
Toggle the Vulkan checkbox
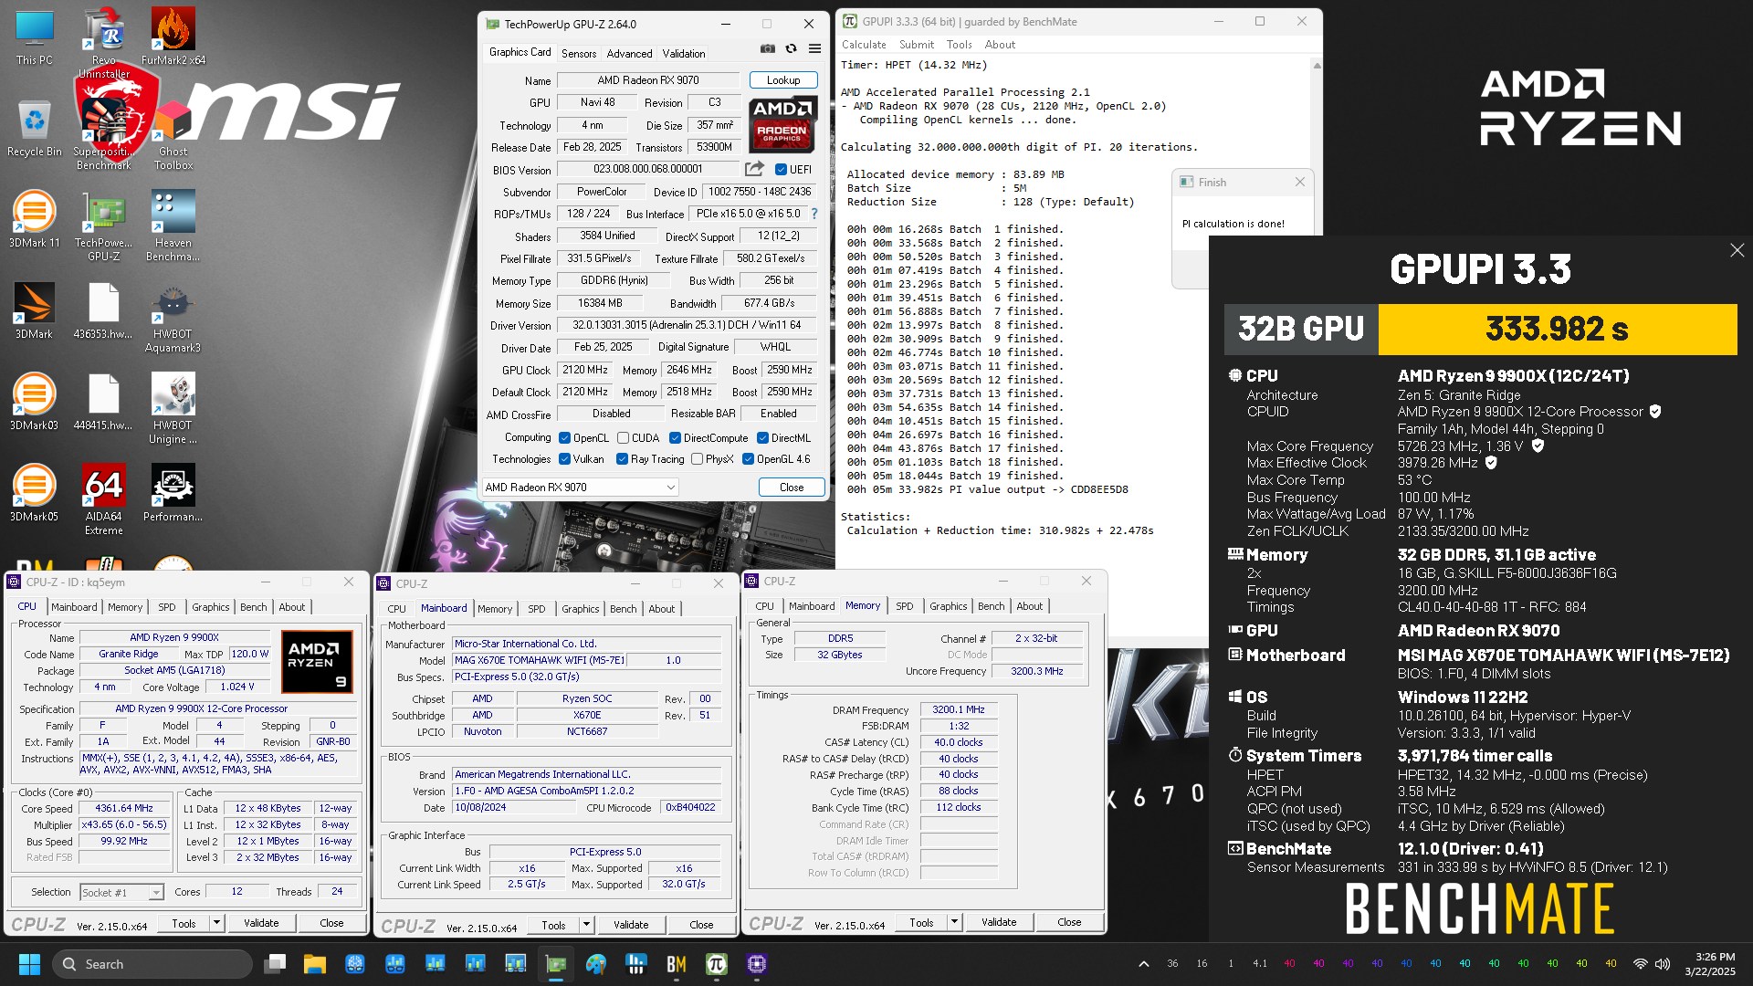(x=564, y=459)
